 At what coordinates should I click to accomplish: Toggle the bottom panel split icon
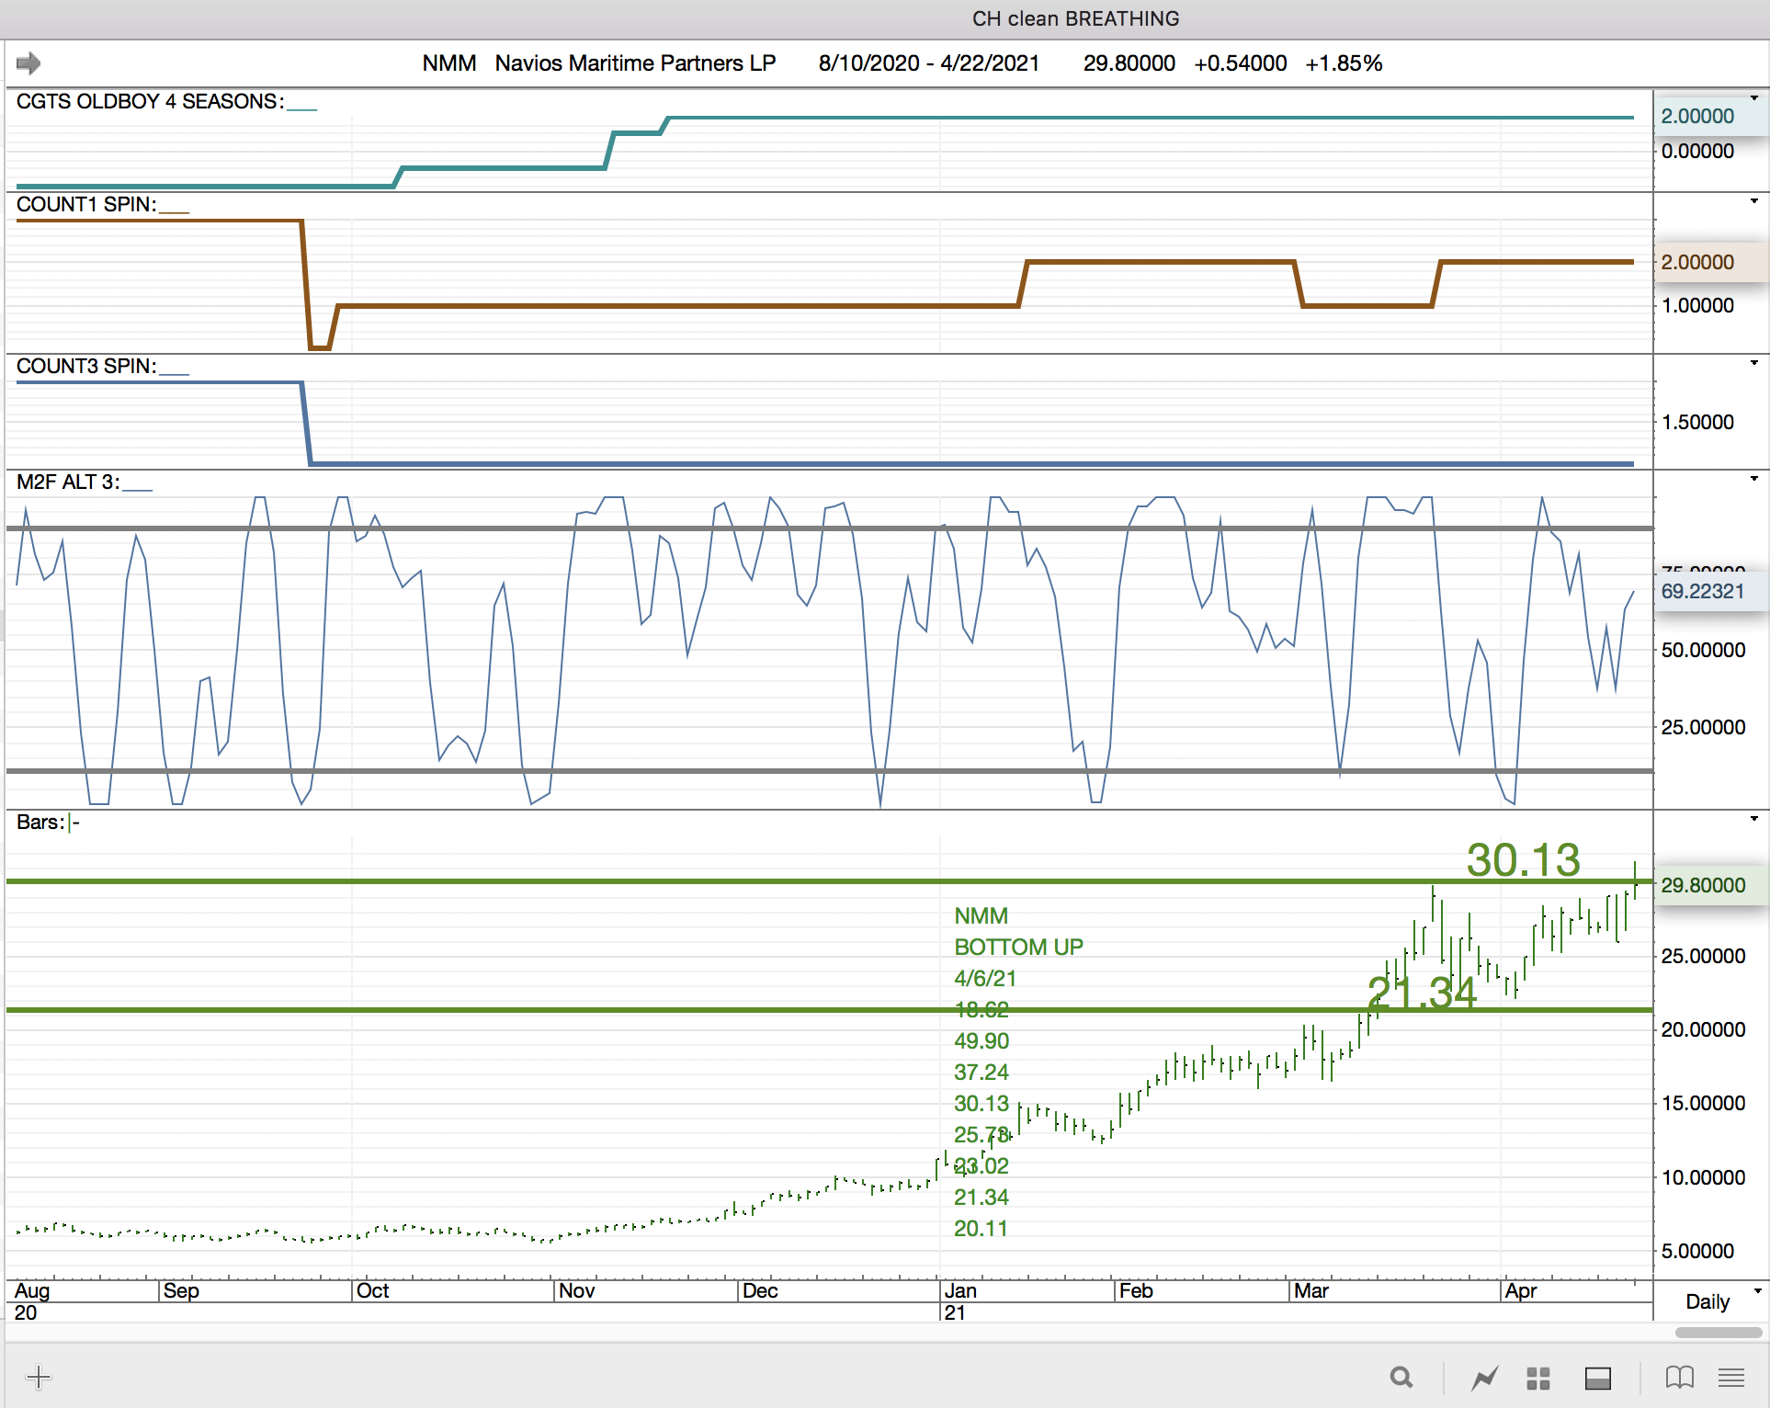click(1598, 1378)
